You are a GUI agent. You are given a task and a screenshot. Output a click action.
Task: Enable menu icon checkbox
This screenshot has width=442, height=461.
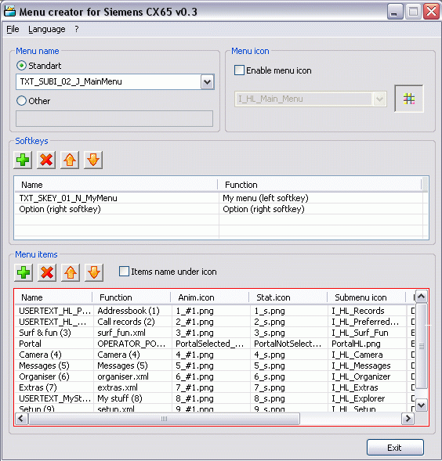[239, 70]
